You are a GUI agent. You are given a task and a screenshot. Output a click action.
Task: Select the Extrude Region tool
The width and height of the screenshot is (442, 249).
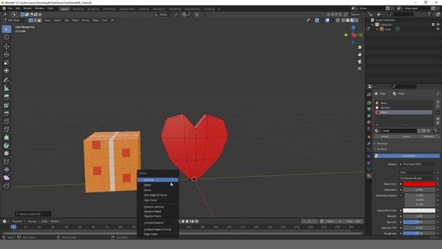point(6,97)
